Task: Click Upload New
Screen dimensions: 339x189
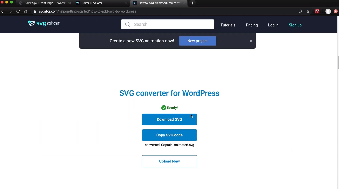Action: tap(169, 161)
